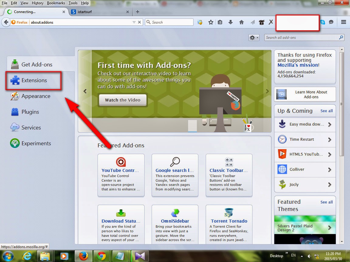Show next banner with right arrow
Viewport: 350px width, 262px height.
click(267, 91)
